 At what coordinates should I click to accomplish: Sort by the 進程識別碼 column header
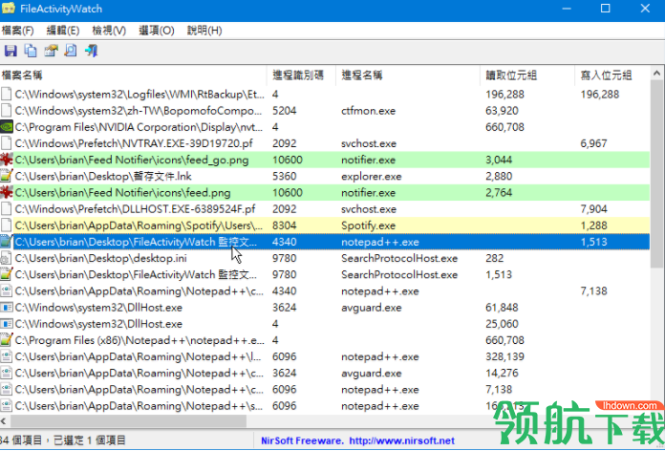tap(302, 75)
